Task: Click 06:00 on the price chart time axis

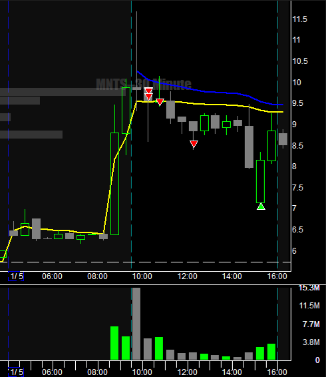Action: tap(52, 276)
